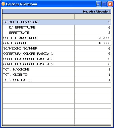Click the TOT. CLIENTI row
The width and height of the screenshot is (114, 128).
click(57, 74)
